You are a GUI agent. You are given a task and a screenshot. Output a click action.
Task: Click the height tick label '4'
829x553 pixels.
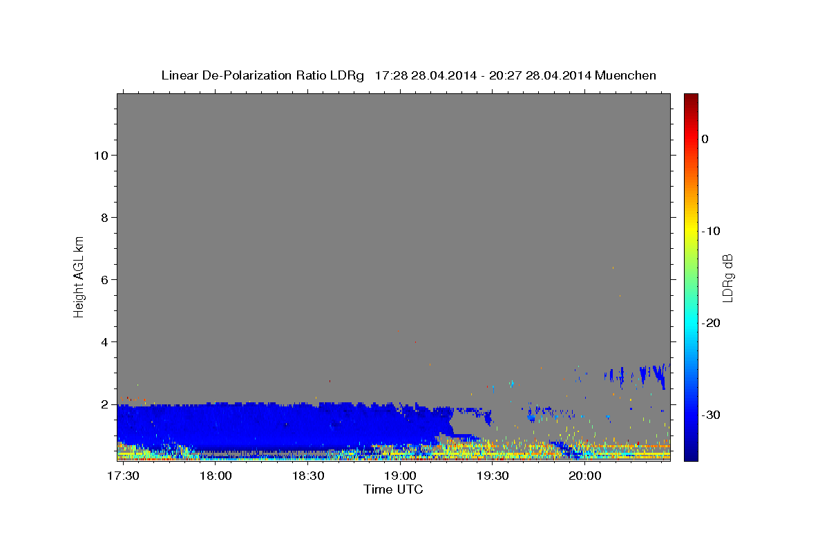(105, 342)
